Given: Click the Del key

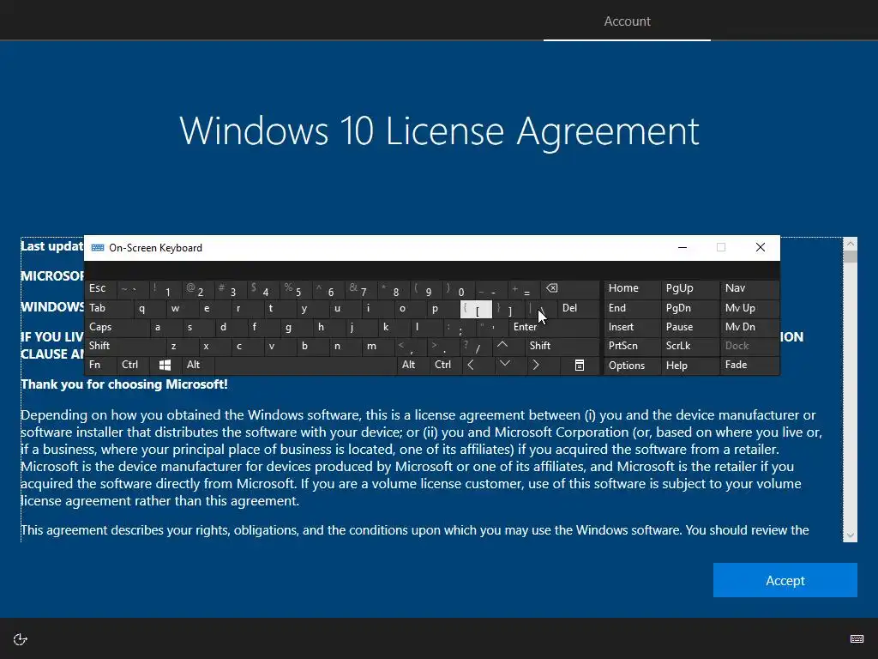Looking at the screenshot, I should 579,308.
